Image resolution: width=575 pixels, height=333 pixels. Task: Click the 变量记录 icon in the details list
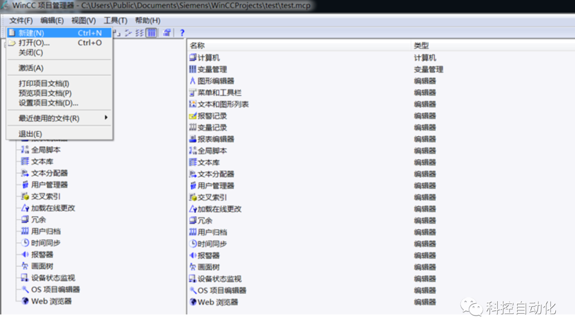pos(193,128)
